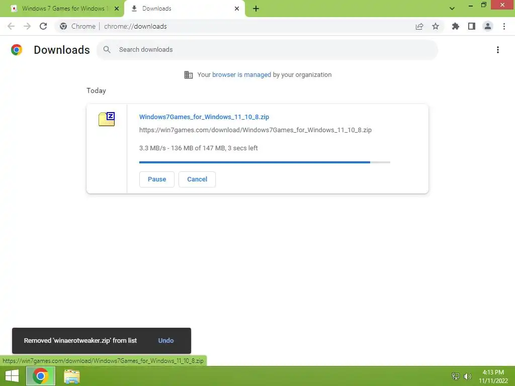Pause the Windows7Games download
Viewport: 515px width, 386px height.
coord(157,179)
